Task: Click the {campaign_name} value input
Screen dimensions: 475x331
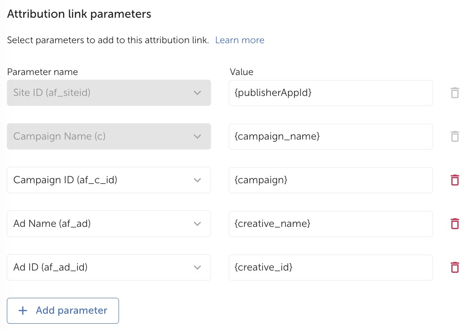Action: click(x=330, y=136)
